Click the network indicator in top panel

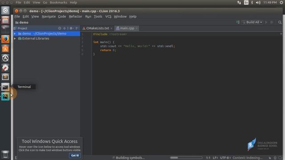tap(239, 3)
